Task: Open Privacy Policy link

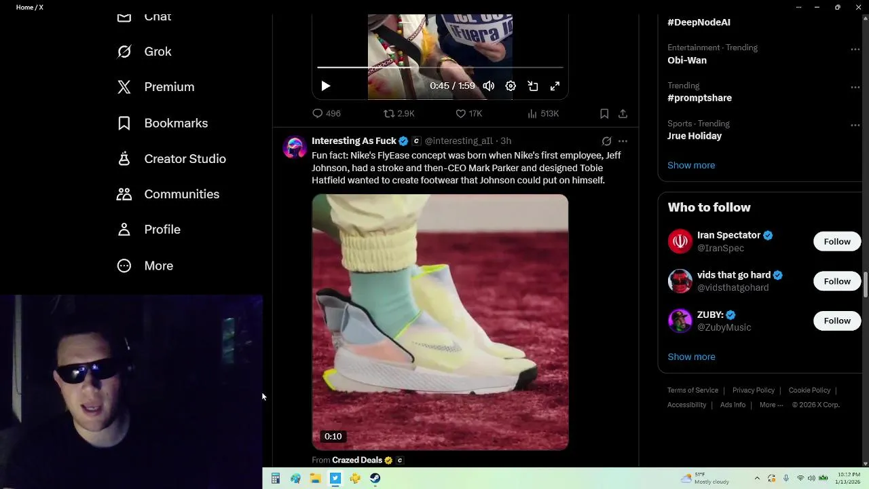Action: (x=754, y=390)
